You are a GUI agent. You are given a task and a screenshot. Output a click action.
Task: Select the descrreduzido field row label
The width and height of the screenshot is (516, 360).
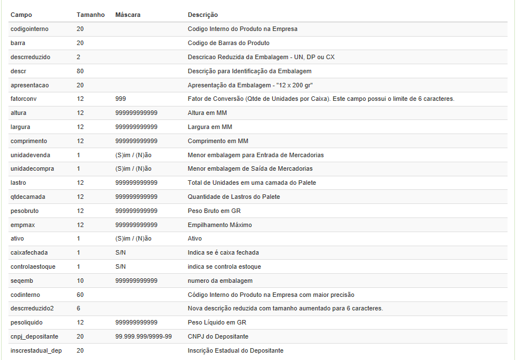click(x=31, y=57)
